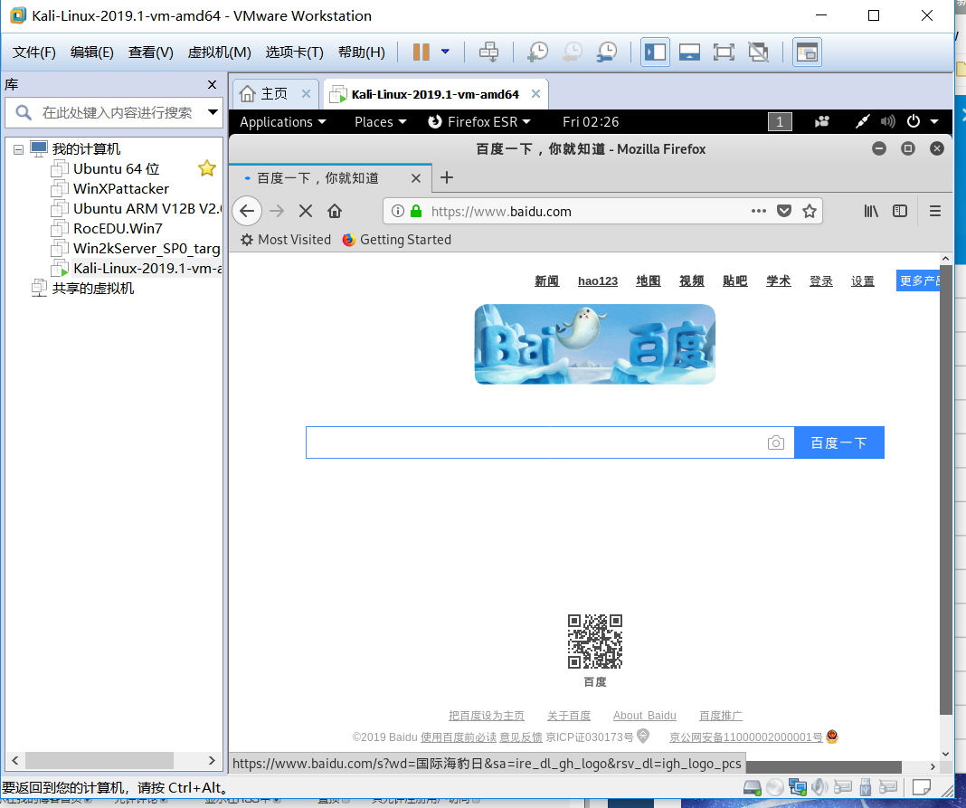Click the workspace 1 indicator
This screenshot has height=808, width=966.
tap(780, 122)
